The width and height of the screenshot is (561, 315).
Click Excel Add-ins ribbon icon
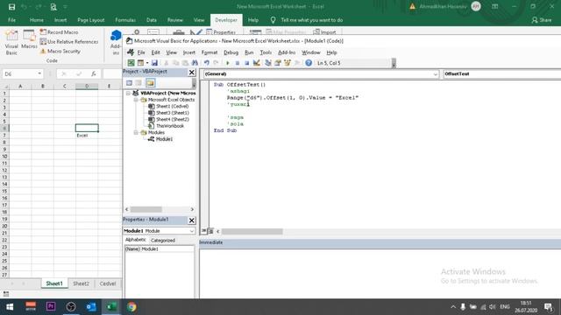116,43
